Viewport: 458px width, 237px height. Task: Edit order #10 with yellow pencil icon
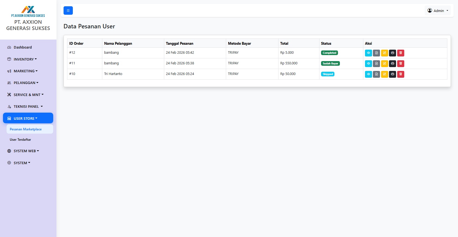[384, 74]
